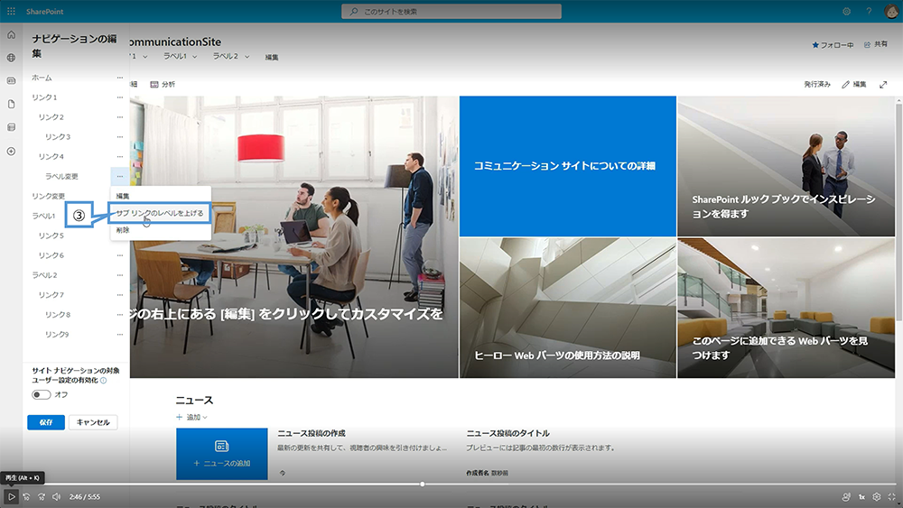Choose サブ リンクのレベルを上げる in the menu
Viewport: 903px width, 508px height.
[x=160, y=213]
